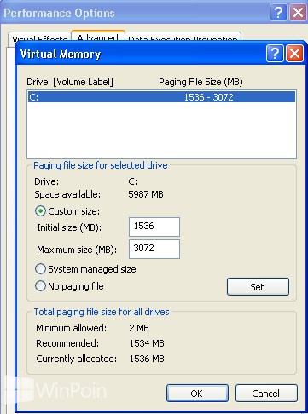Screen dimensions: 308x414
Task: Select the C: drive row in list
Action: tap(161, 97)
